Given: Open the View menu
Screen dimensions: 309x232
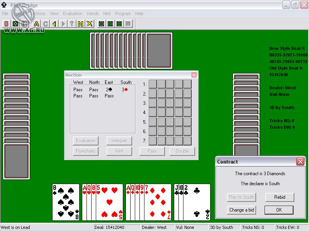Looking at the screenshot, I should pyautogui.click(x=54, y=14).
